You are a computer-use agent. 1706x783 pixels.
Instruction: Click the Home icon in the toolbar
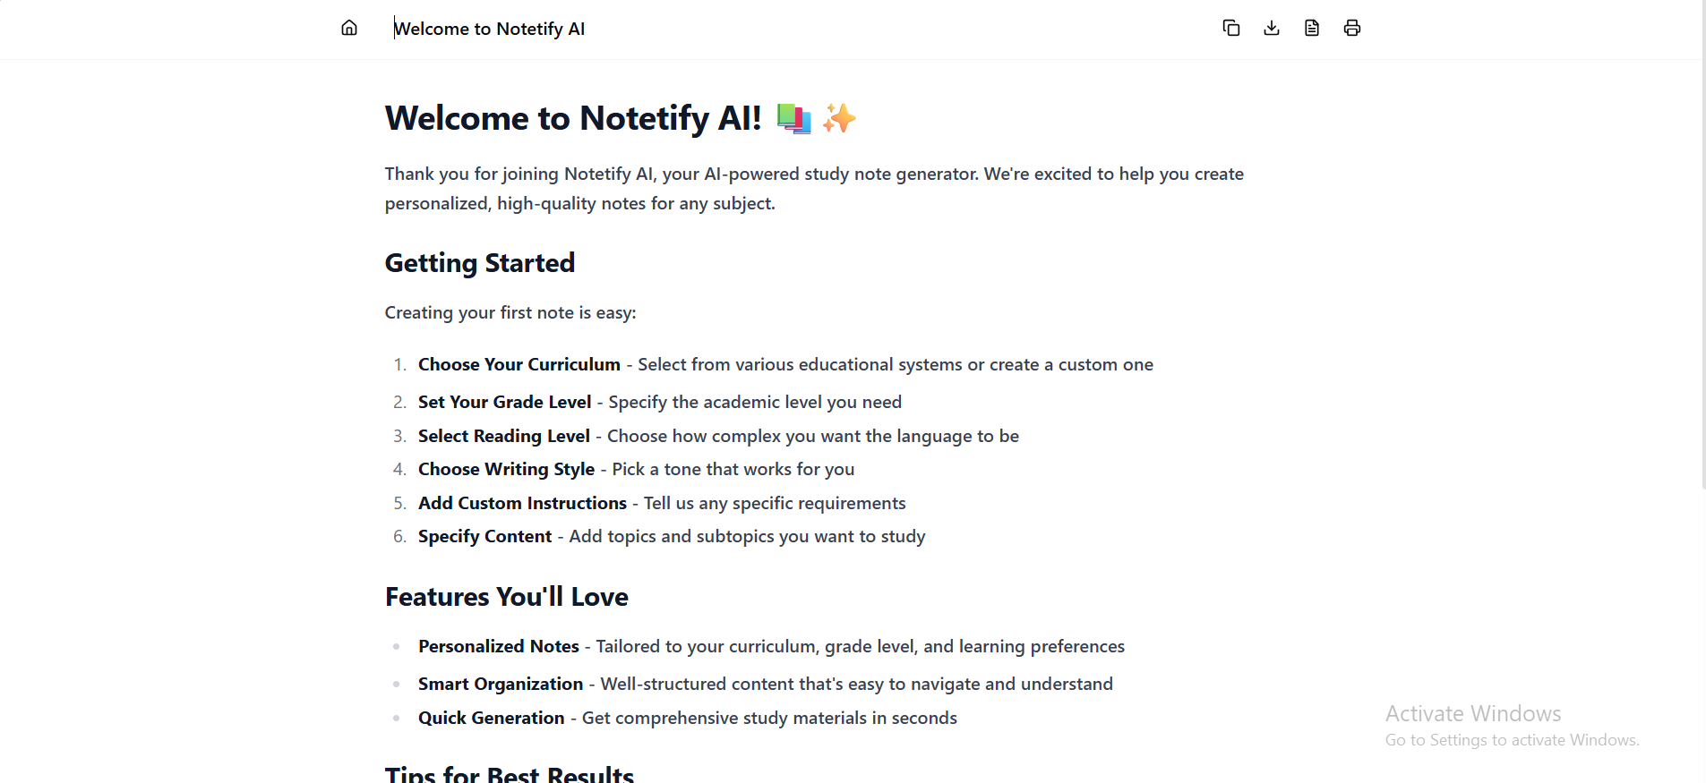click(x=348, y=28)
